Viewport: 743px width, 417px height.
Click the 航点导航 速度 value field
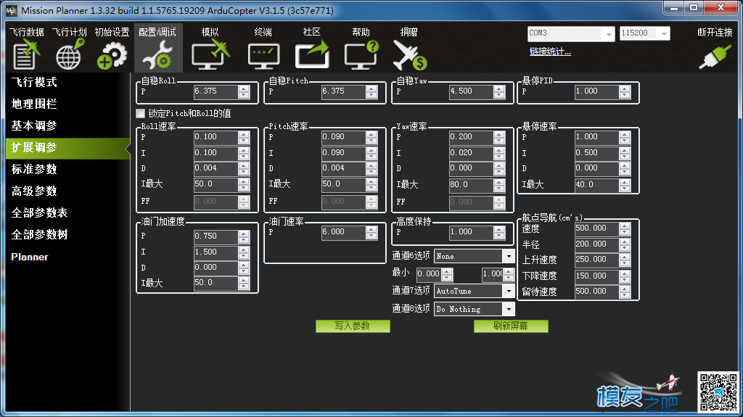(596, 228)
